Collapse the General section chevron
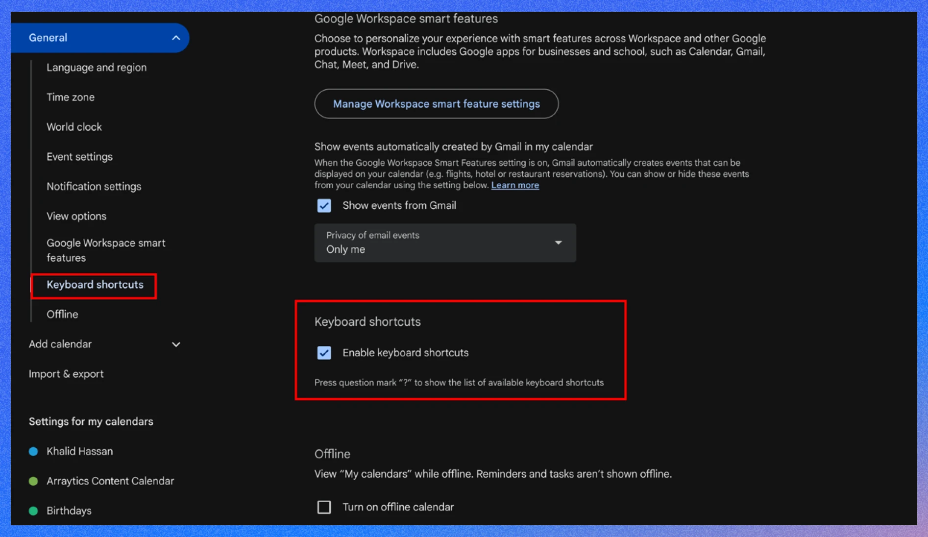The height and width of the screenshot is (537, 928). click(176, 38)
